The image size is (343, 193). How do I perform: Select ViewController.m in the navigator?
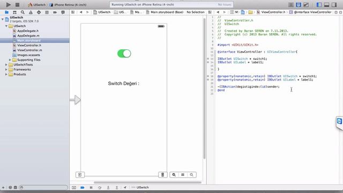[x=29, y=50]
